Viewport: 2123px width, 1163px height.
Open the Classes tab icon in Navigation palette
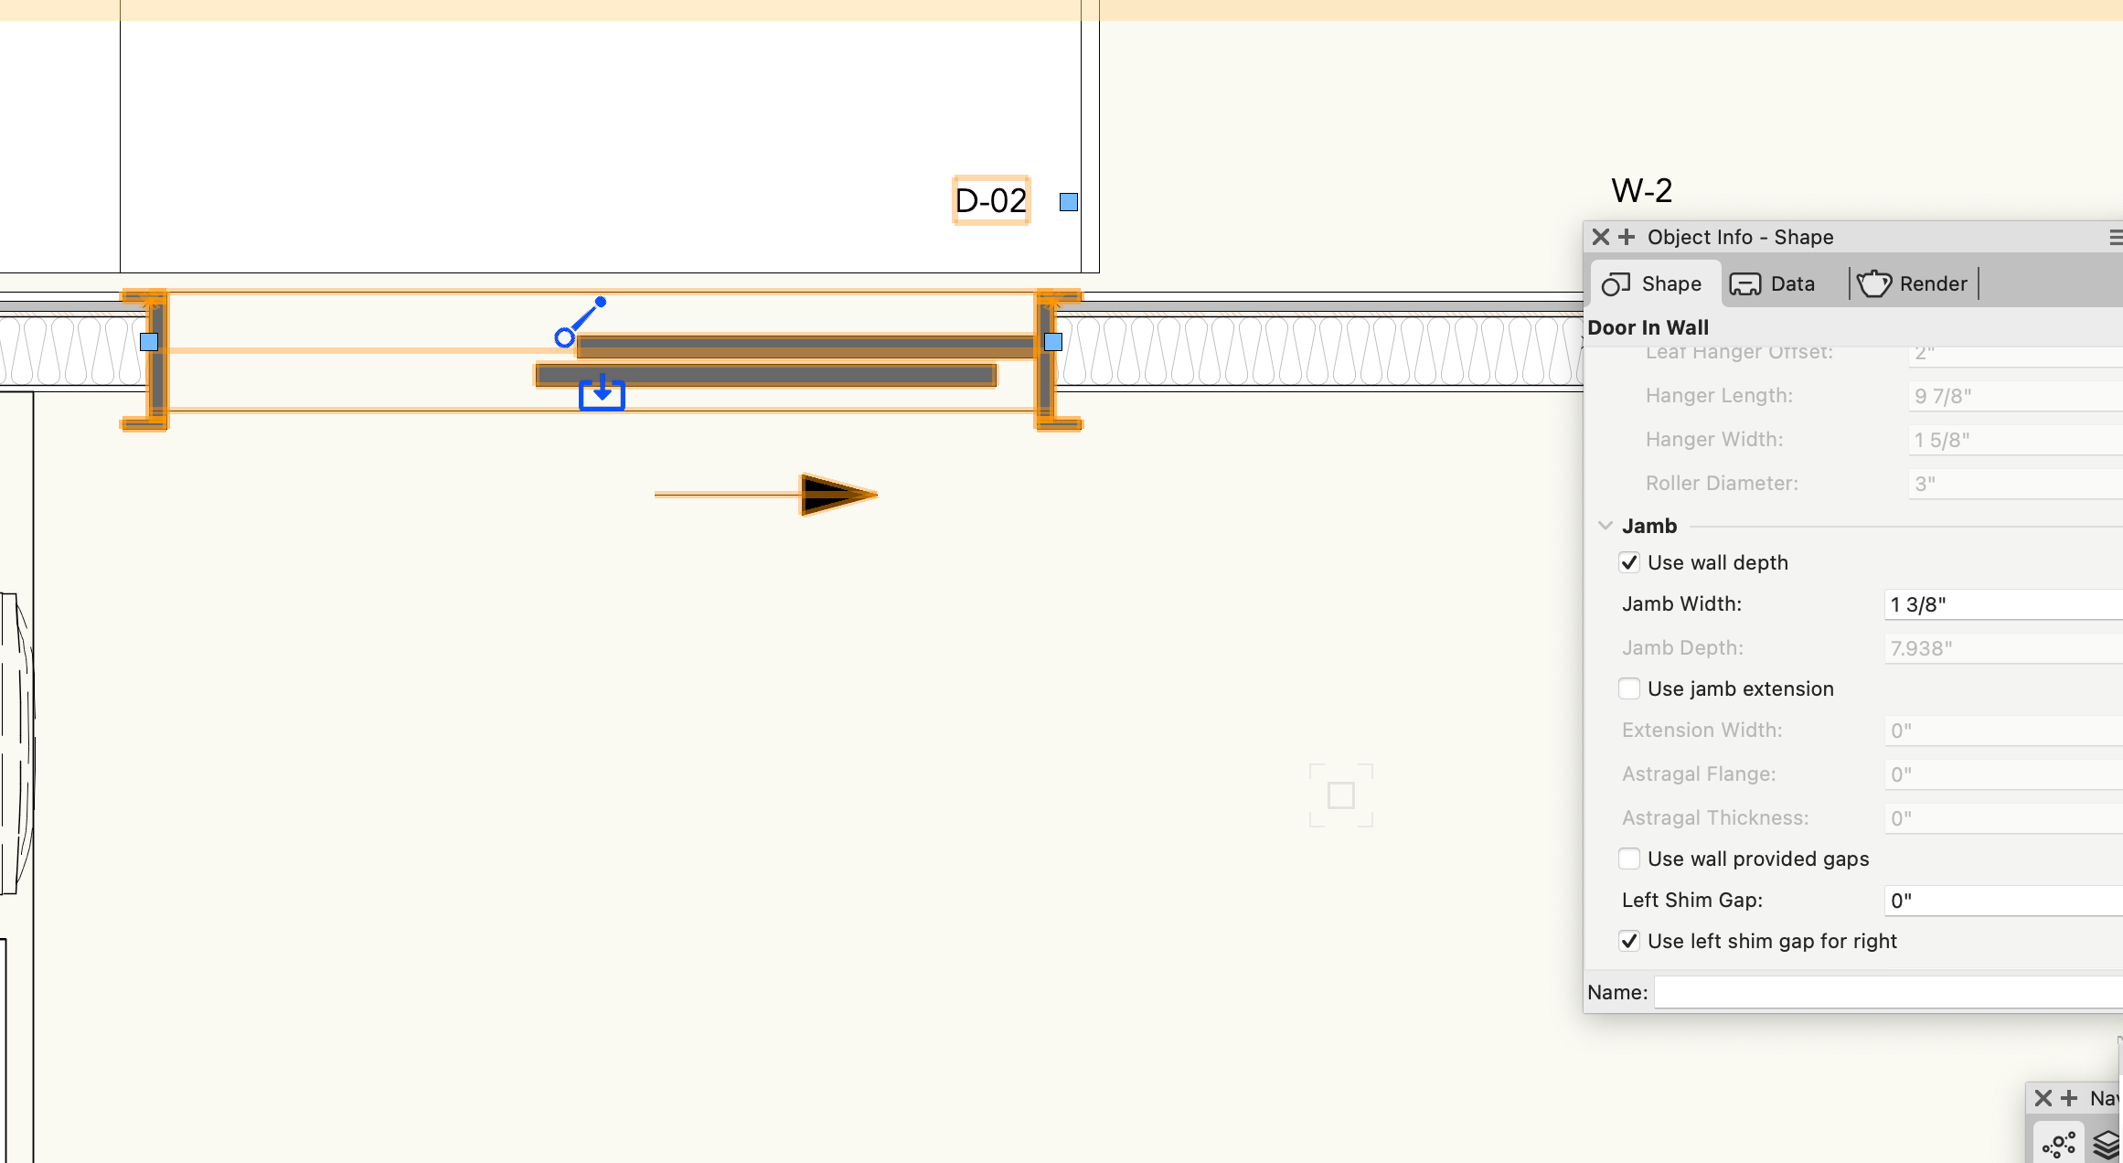pyautogui.click(x=2058, y=1144)
